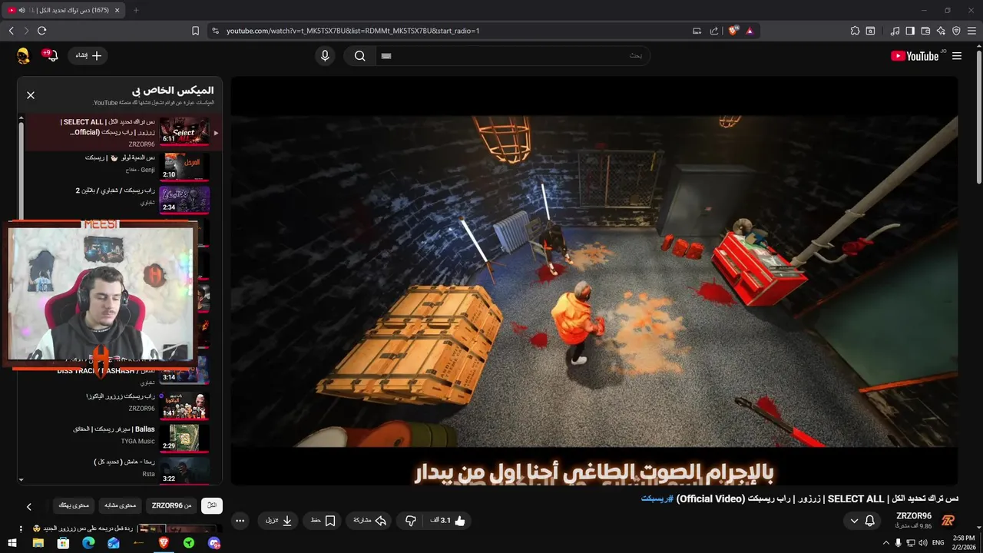Open the Brave Shields lion icon
This screenshot has width=983, height=553.
click(x=733, y=31)
